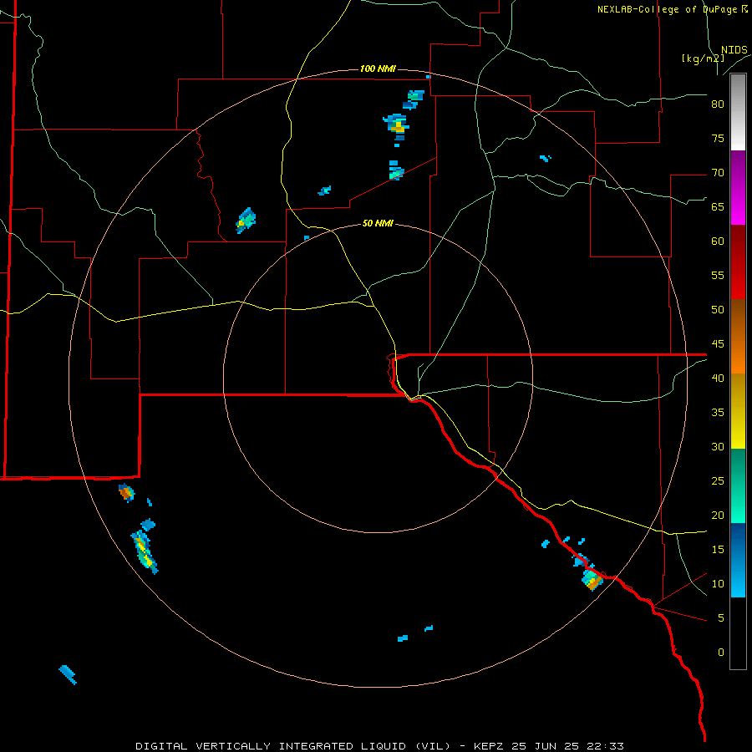Pick the blue-cyan segment of the color bar
This screenshot has height=752, width=752.
click(738, 560)
